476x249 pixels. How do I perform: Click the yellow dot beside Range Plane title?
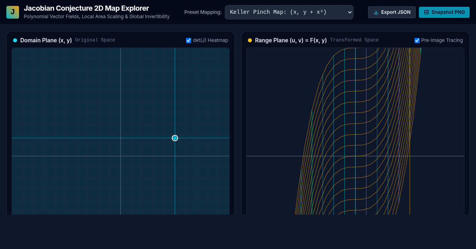pos(250,40)
